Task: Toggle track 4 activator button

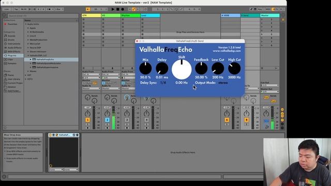Action: pyautogui.click(x=146, y=120)
